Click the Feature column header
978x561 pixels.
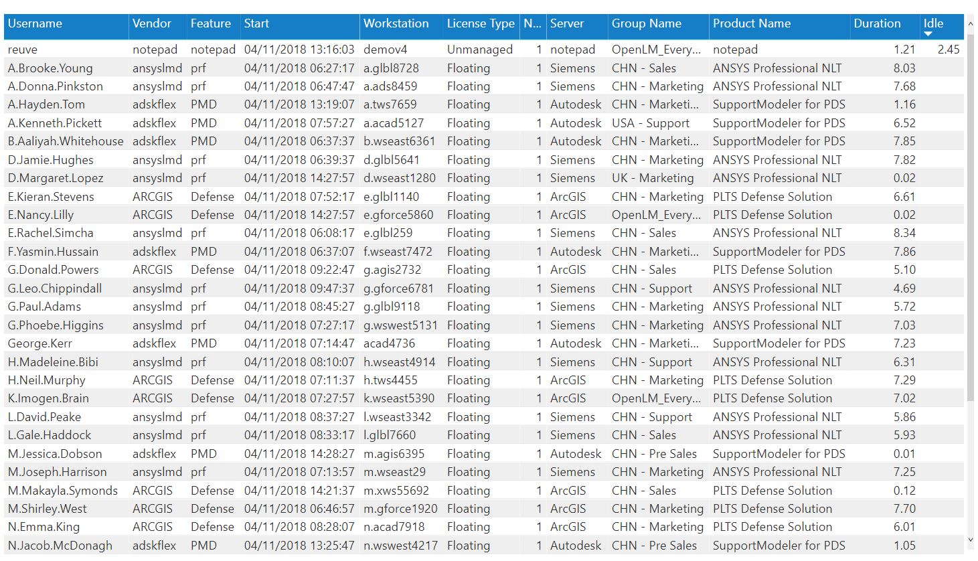coord(210,23)
